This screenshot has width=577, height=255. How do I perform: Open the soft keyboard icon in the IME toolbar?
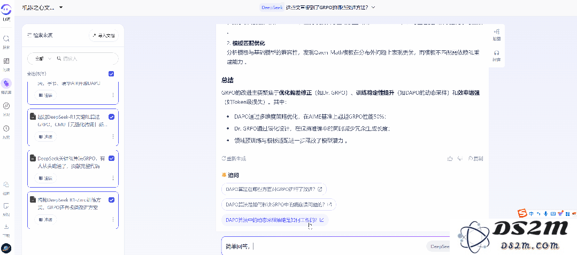point(553,213)
